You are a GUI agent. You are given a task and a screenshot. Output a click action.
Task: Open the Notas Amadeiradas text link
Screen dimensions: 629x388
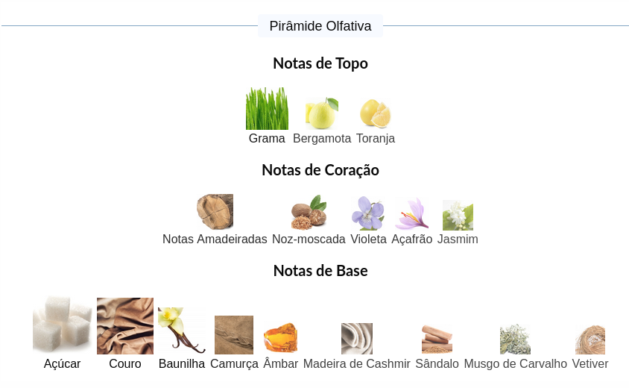pos(215,240)
